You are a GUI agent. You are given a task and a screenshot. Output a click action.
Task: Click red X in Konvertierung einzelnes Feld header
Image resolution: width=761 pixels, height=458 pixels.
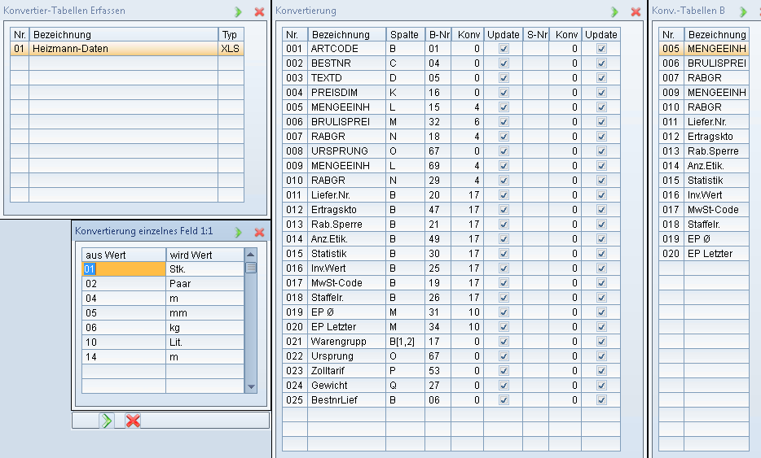point(259,232)
